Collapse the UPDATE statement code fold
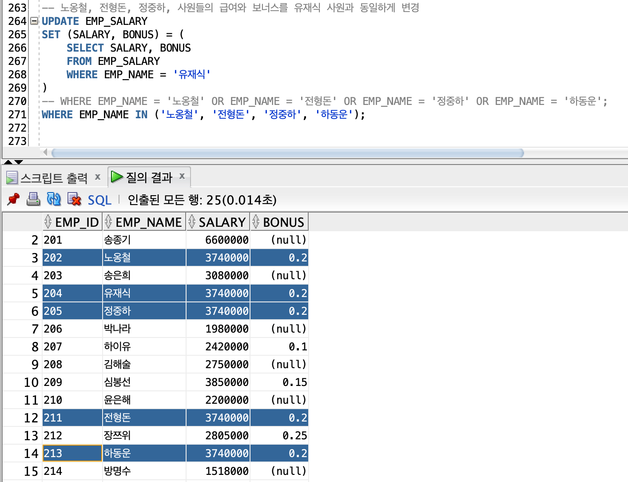The width and height of the screenshot is (628, 482). [x=34, y=21]
